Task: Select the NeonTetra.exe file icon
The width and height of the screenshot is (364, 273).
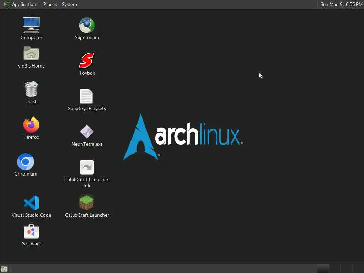Action: (87, 132)
